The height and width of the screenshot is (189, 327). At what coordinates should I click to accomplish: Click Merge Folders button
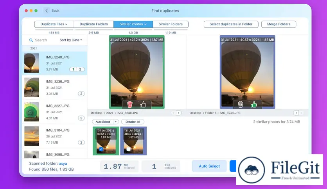click(278, 24)
